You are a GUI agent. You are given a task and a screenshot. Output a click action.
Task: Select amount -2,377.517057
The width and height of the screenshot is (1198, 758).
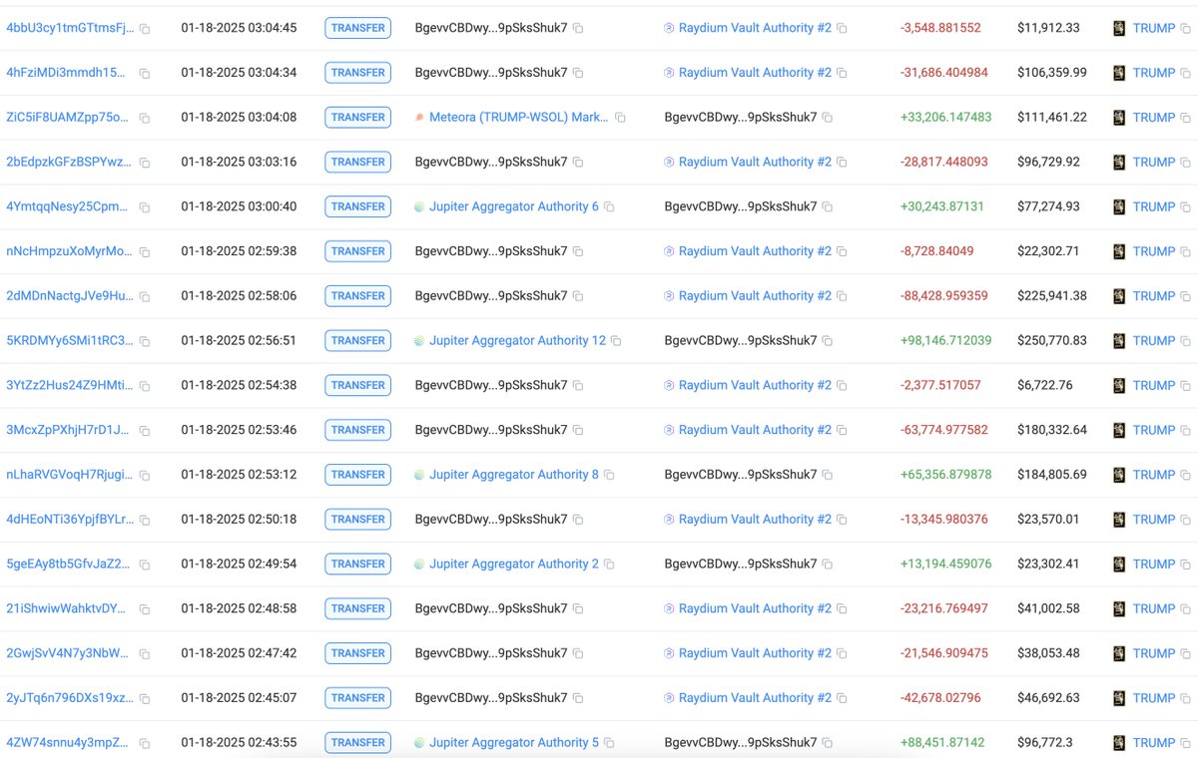click(940, 385)
